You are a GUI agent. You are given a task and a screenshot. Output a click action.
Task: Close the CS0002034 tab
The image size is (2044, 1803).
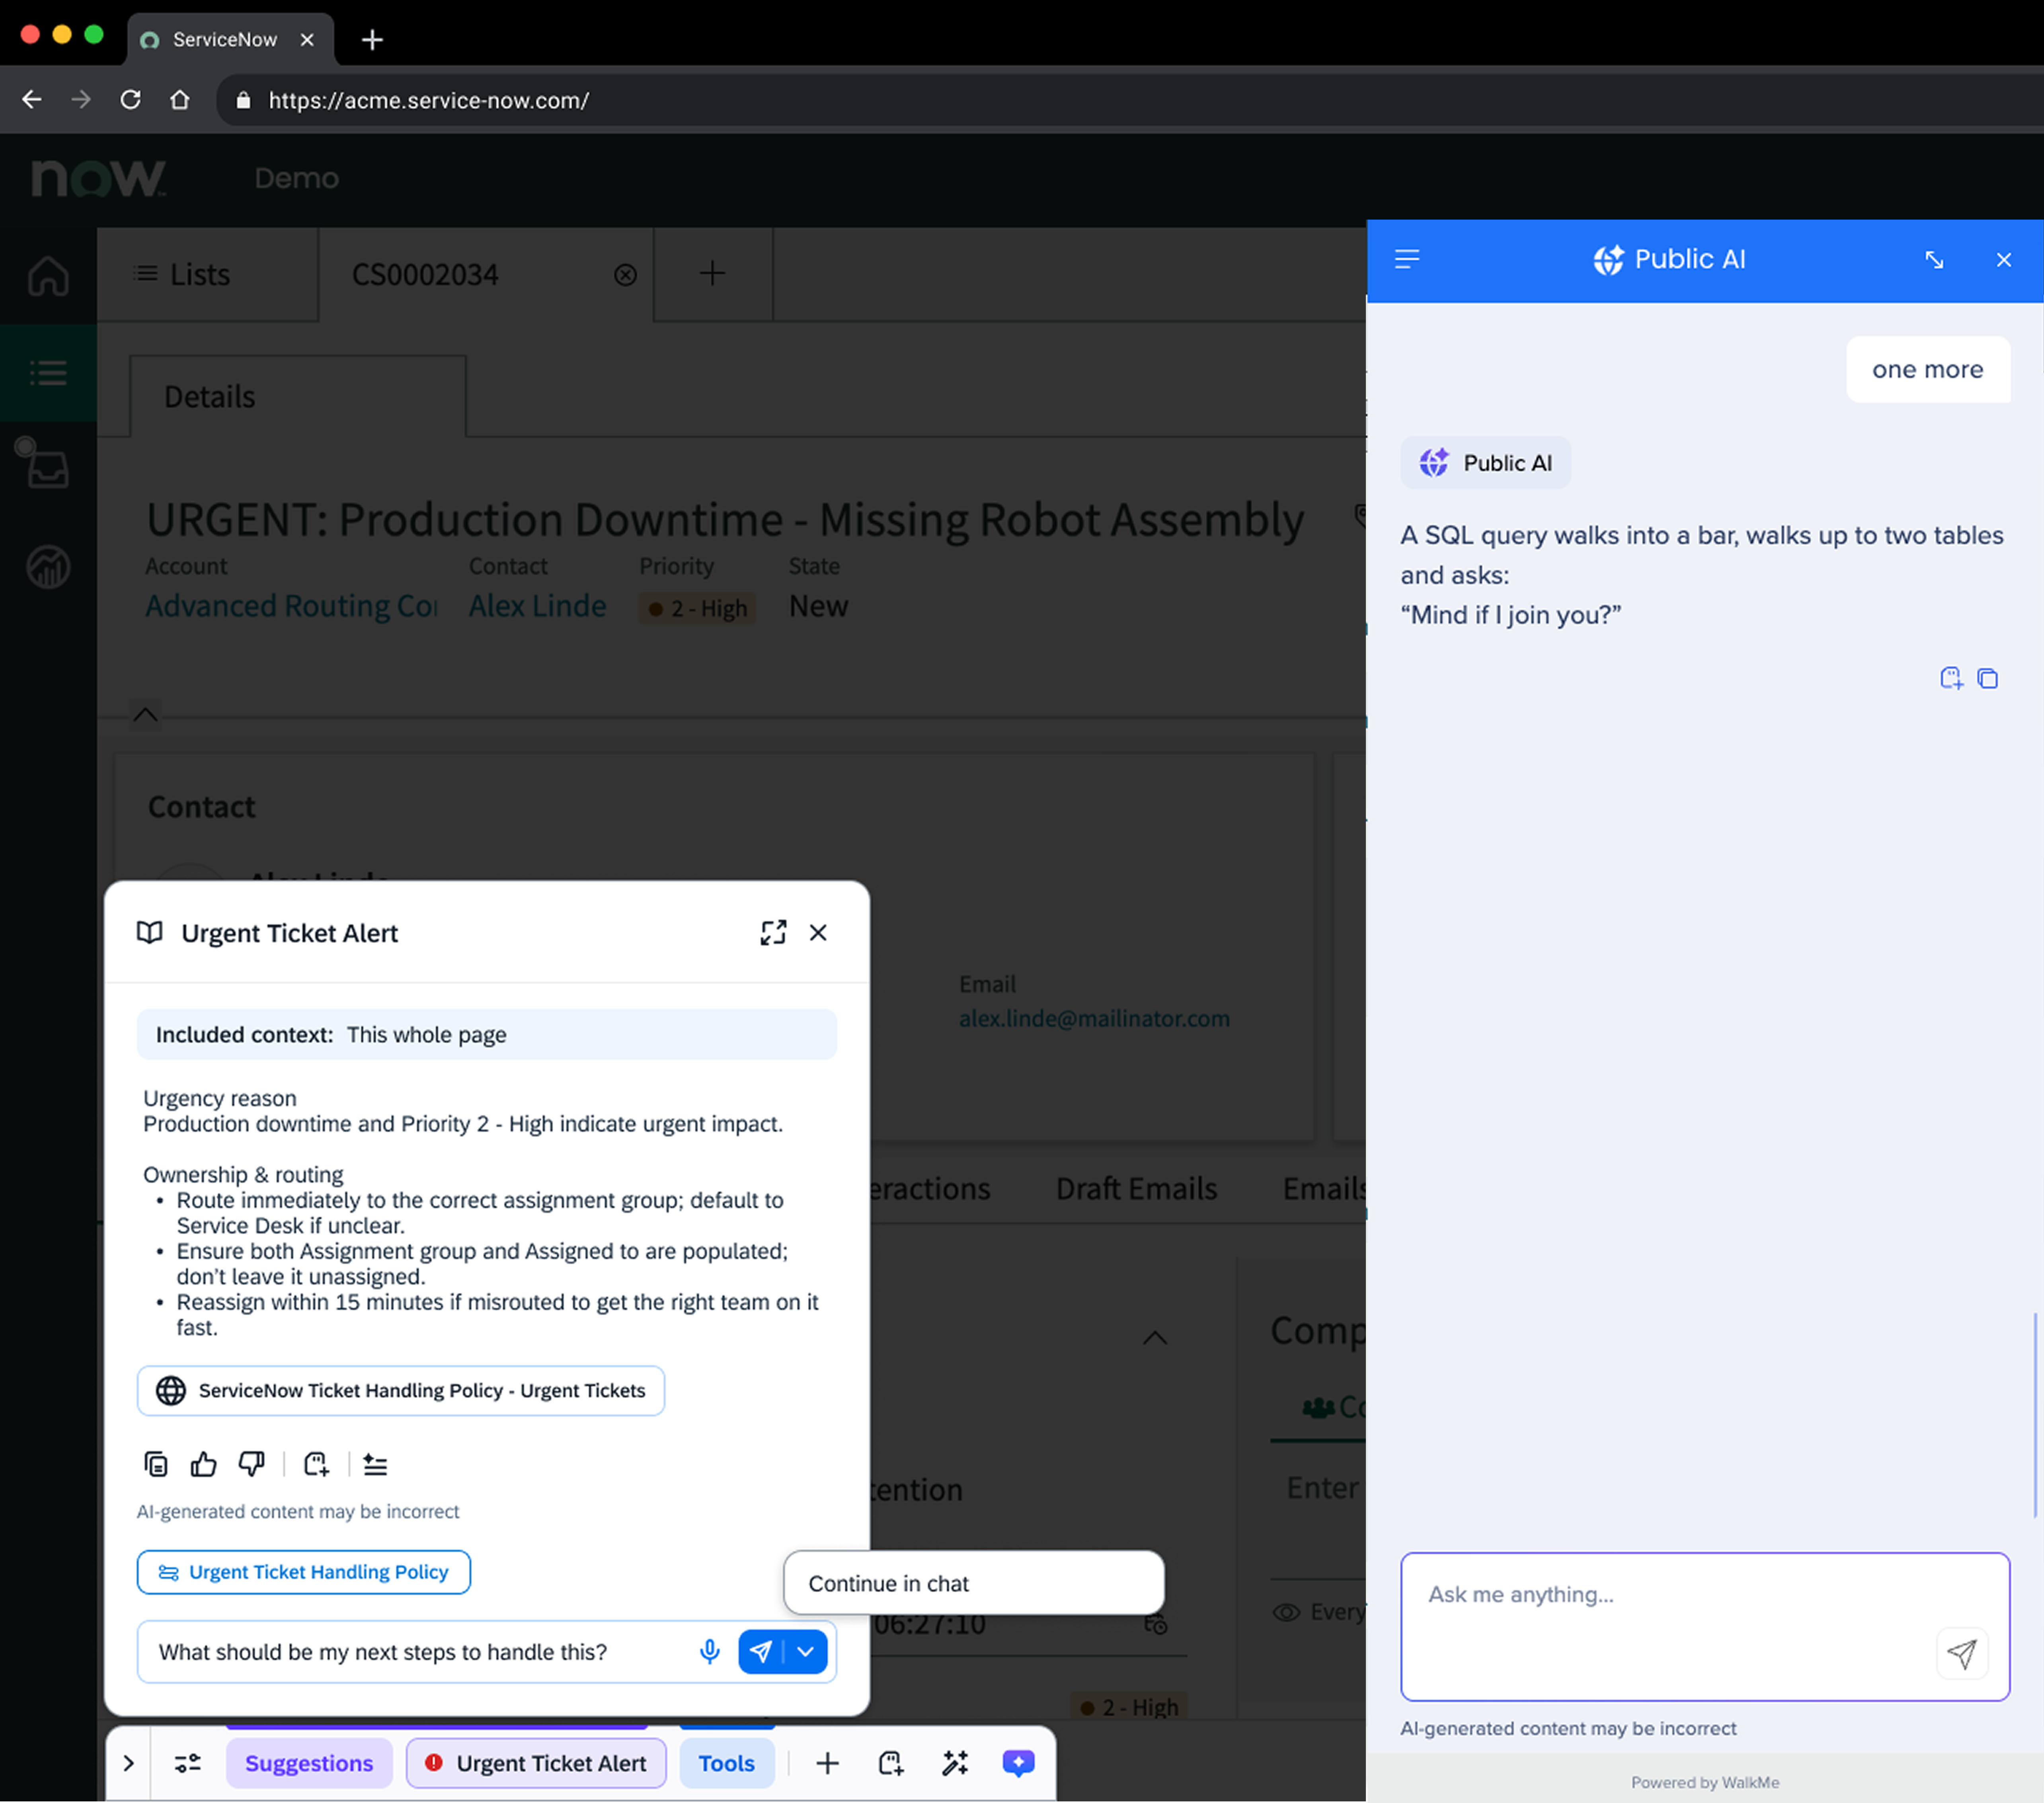625,275
